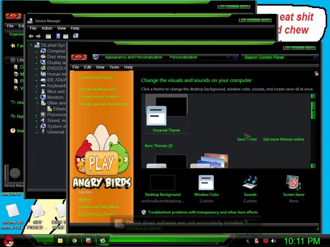330x247 pixels.
Task: Expand Disk drives node in Device Manager
Action: [36, 57]
